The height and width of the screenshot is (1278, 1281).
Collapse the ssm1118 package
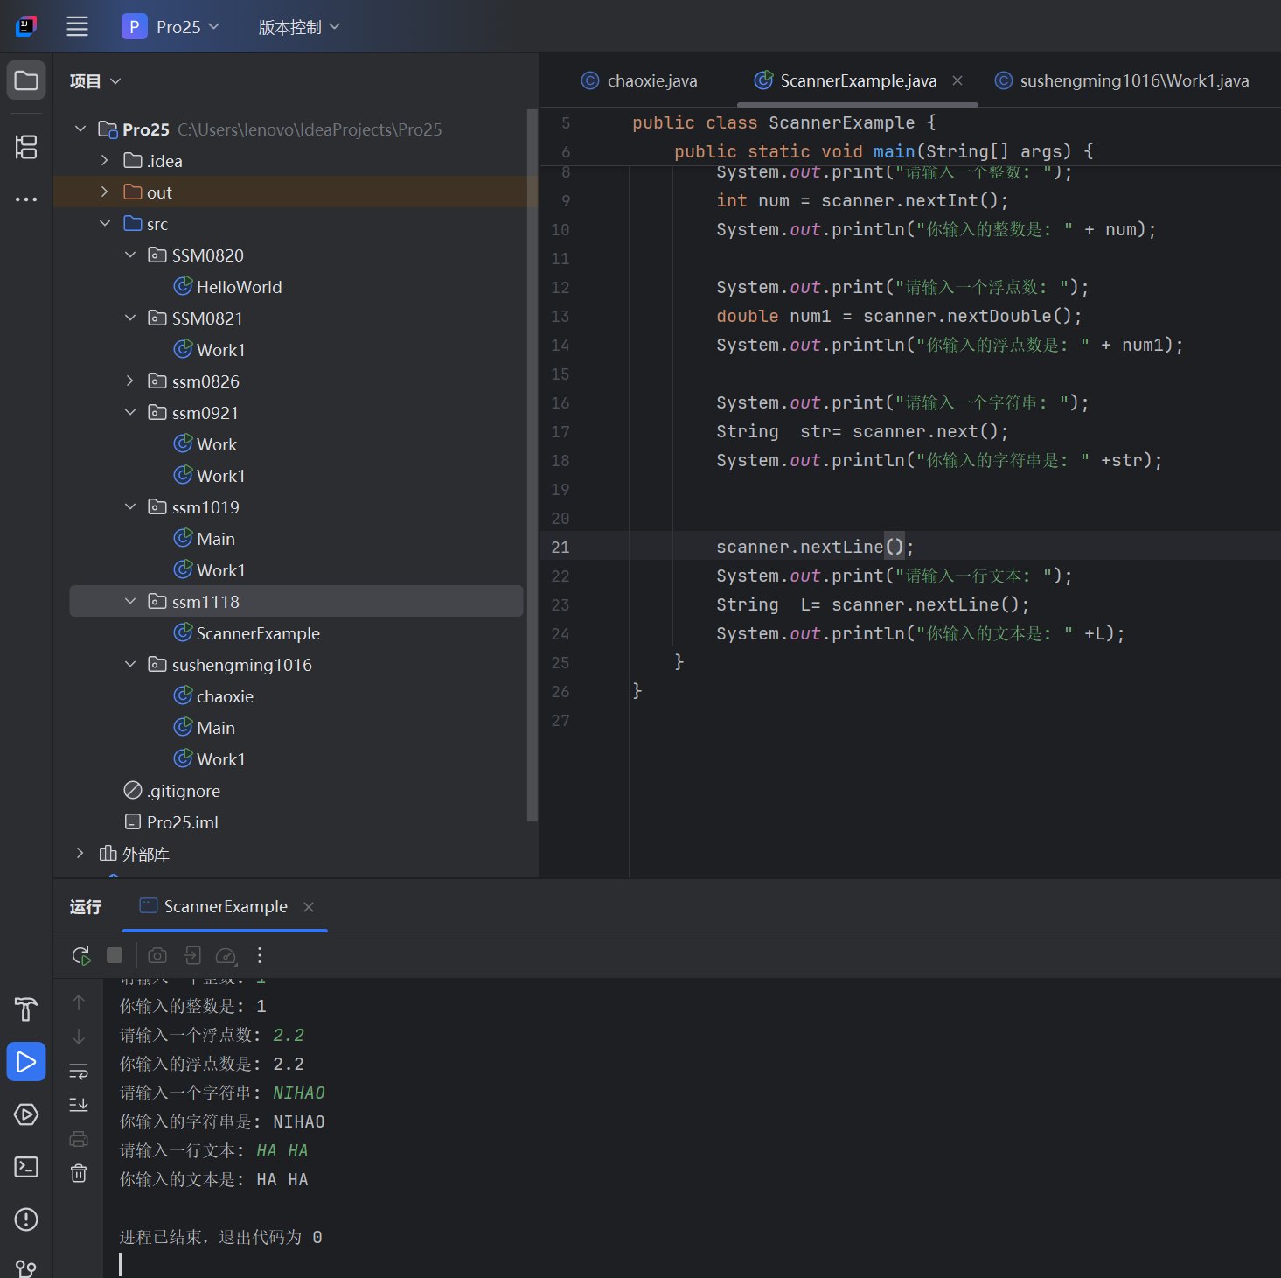[x=130, y=601]
